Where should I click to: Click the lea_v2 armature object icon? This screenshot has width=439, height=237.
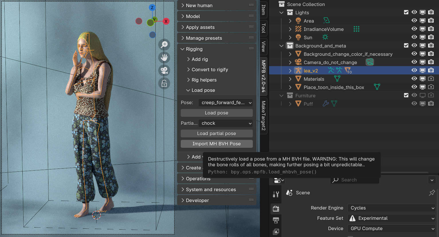click(298, 70)
